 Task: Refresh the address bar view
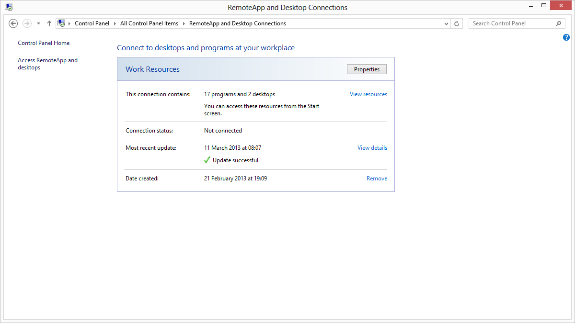coord(457,23)
